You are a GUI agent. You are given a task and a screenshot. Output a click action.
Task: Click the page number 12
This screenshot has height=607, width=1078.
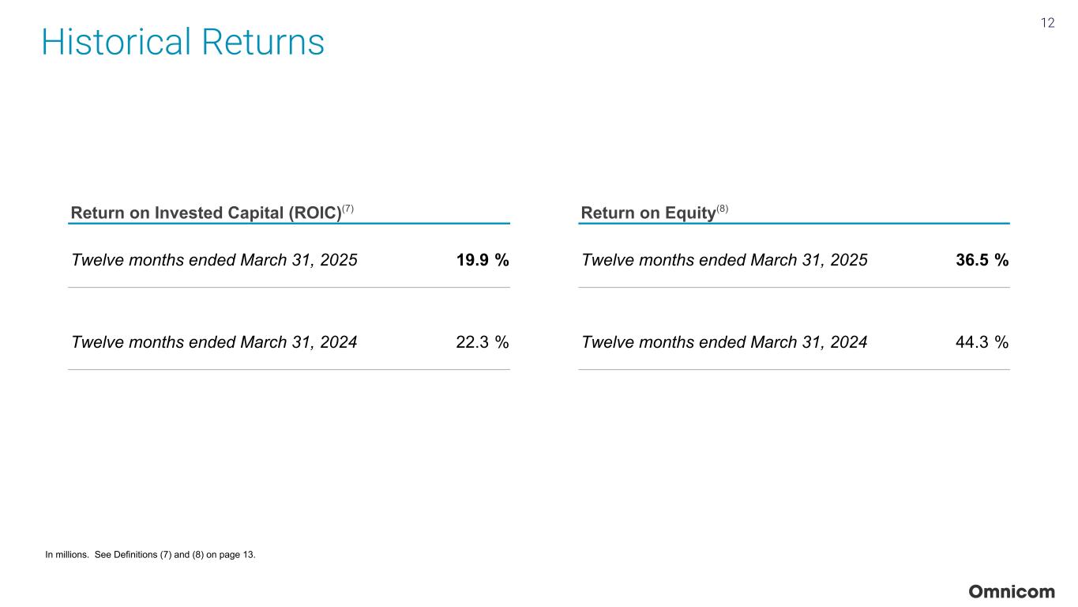pyautogui.click(x=1047, y=23)
